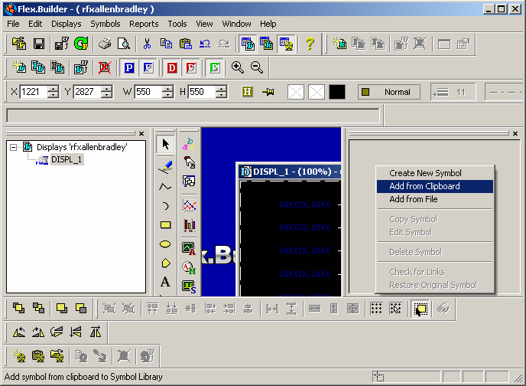Viewport: 526px width, 386px height.
Task: Open the Reports menu
Action: pos(144,24)
